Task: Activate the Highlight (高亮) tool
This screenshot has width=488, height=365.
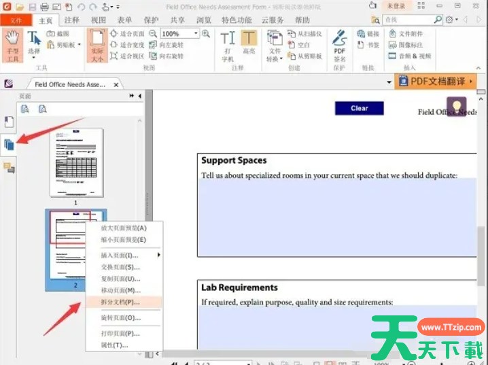Action: point(249,44)
